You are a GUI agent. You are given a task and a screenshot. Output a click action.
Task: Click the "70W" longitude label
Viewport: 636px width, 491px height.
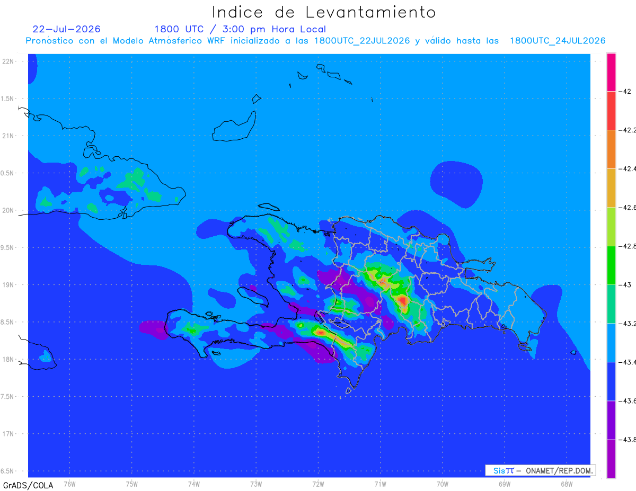pos(442,484)
